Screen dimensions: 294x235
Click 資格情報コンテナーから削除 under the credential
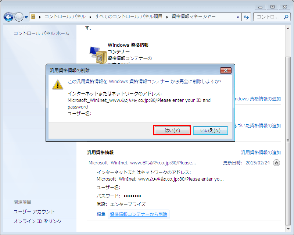139,214
